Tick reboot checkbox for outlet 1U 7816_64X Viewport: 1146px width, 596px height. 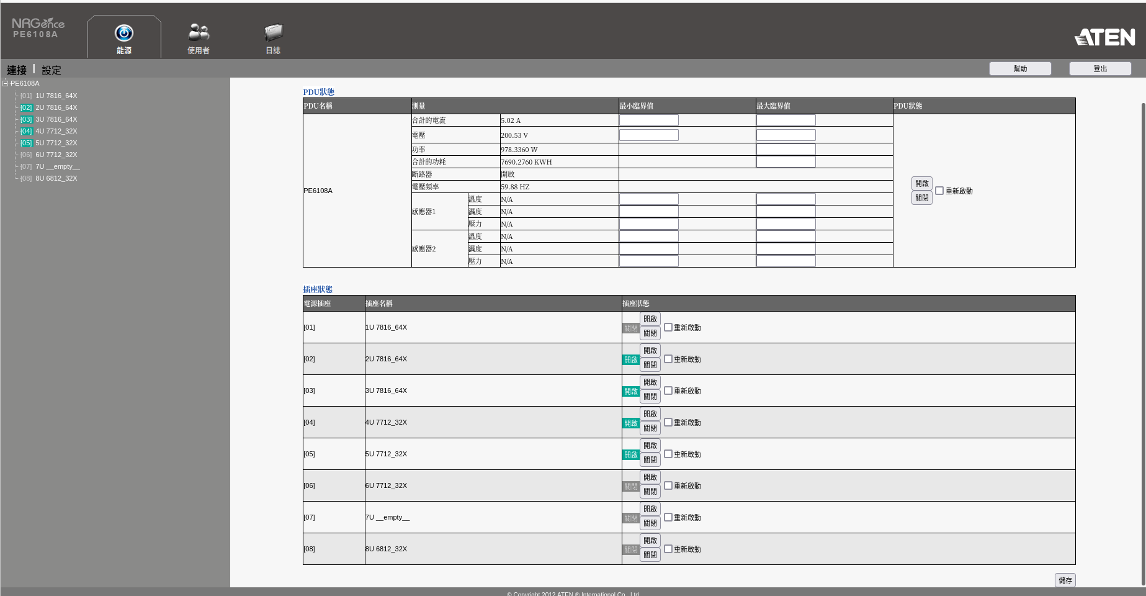coord(668,327)
